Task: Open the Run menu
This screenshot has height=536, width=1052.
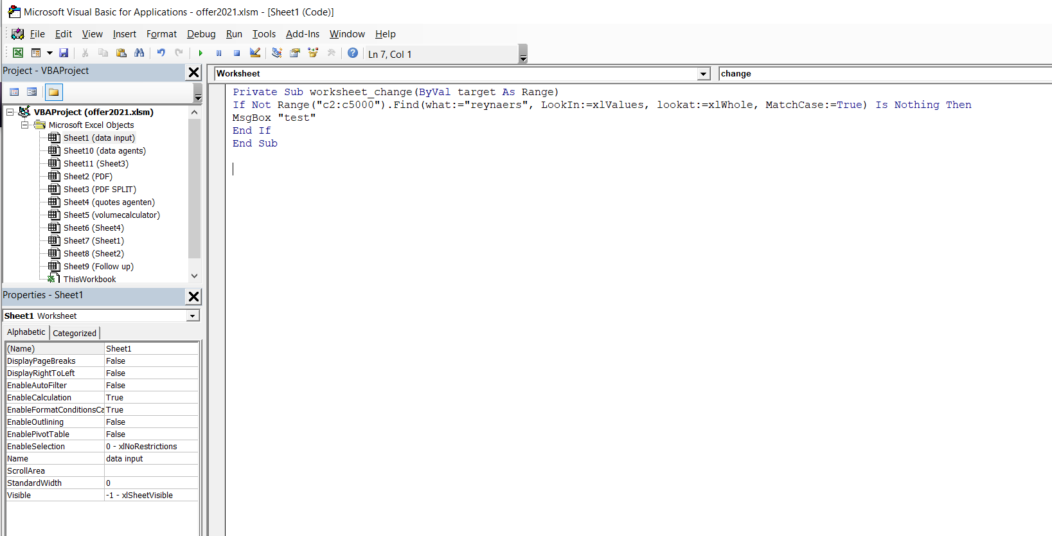Action: [x=234, y=34]
